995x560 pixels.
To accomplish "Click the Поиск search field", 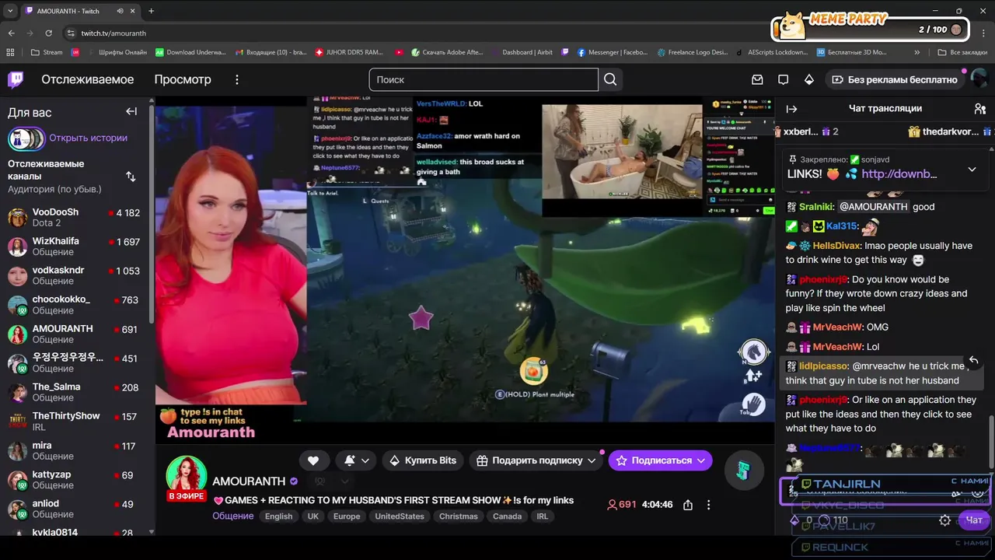I will 484,79.
